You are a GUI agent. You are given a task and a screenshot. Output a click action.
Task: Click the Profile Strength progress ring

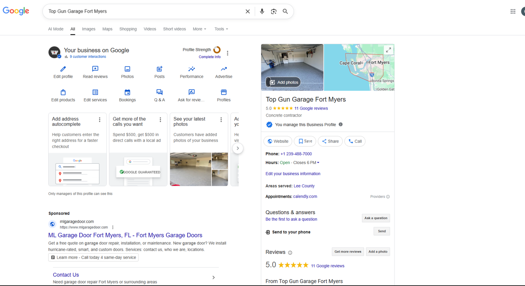pos(217,50)
